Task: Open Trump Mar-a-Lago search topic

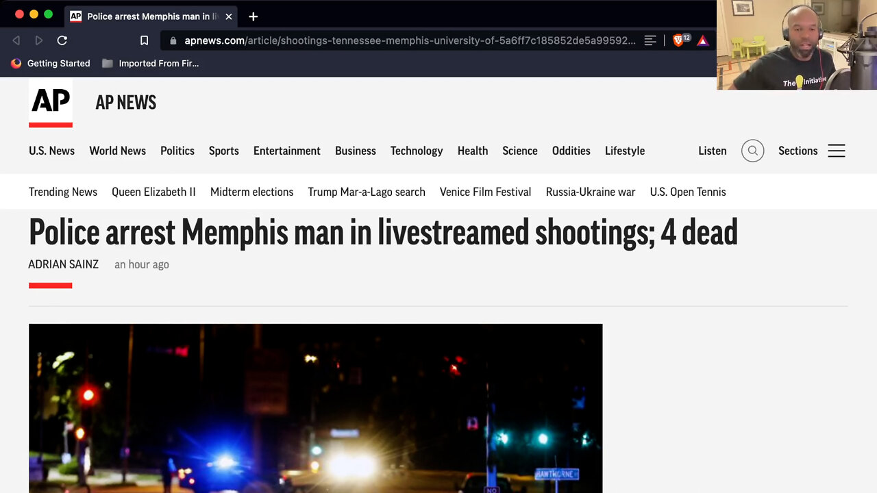Action: tap(367, 192)
